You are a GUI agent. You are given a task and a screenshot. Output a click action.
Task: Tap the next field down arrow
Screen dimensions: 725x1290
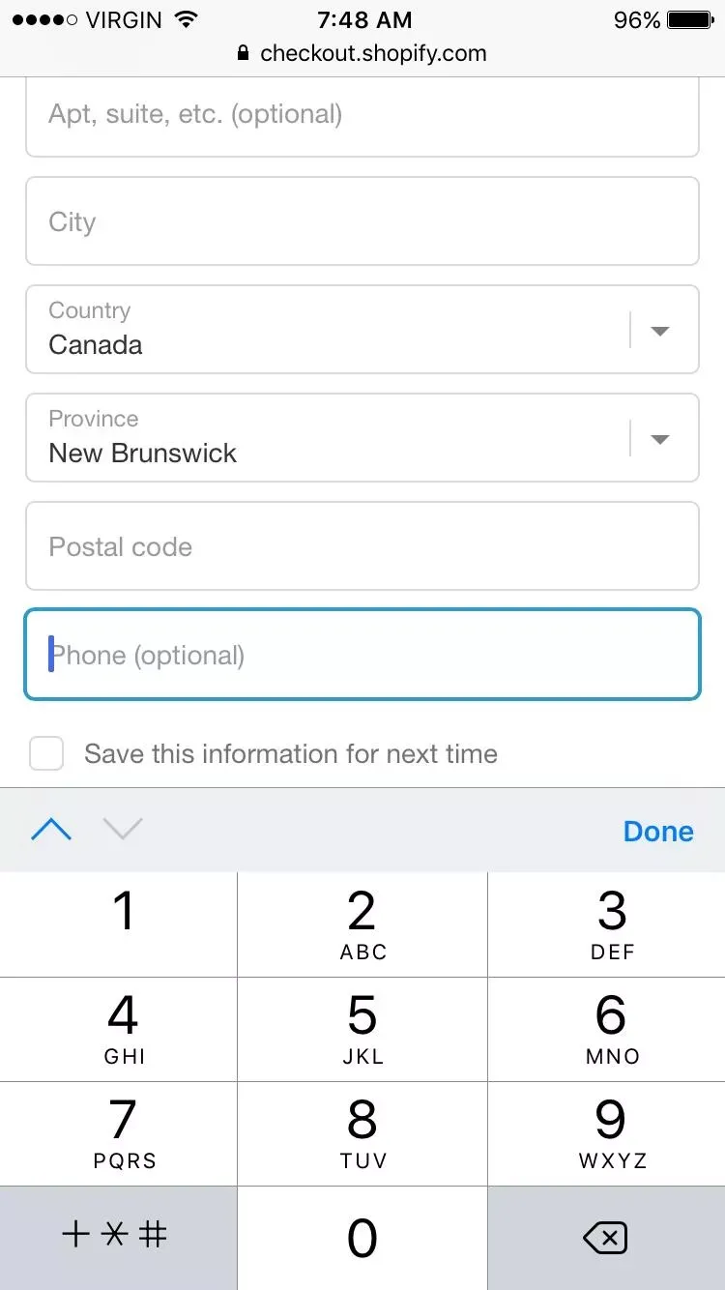coord(123,830)
